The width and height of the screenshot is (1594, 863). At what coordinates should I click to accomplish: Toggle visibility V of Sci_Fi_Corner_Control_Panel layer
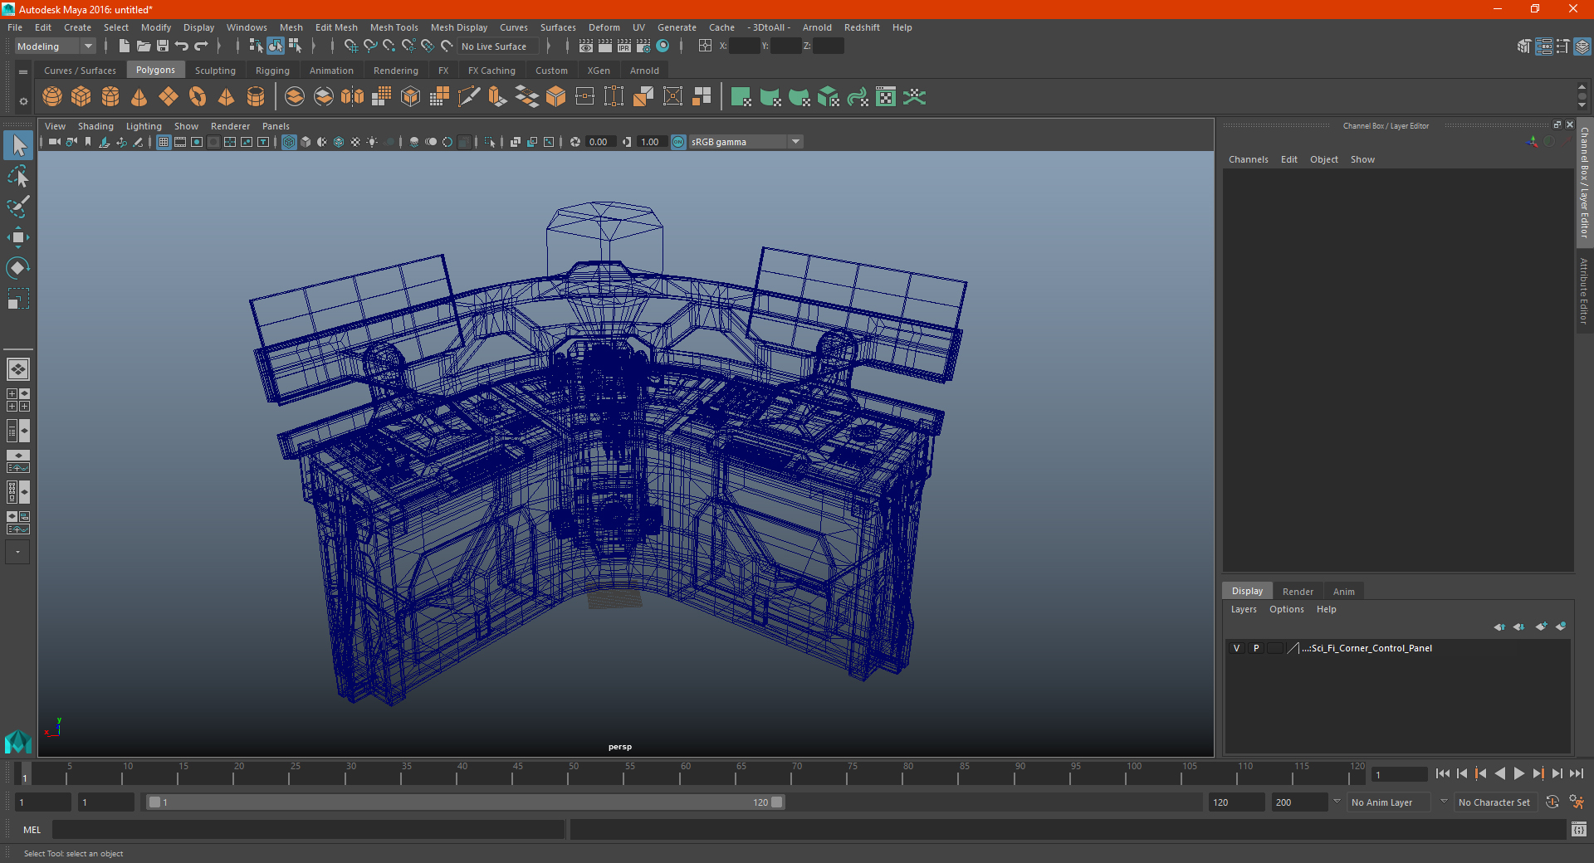tap(1236, 648)
